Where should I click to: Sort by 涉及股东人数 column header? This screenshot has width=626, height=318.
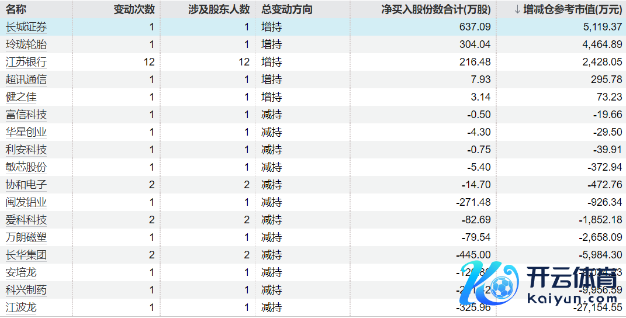(220, 9)
